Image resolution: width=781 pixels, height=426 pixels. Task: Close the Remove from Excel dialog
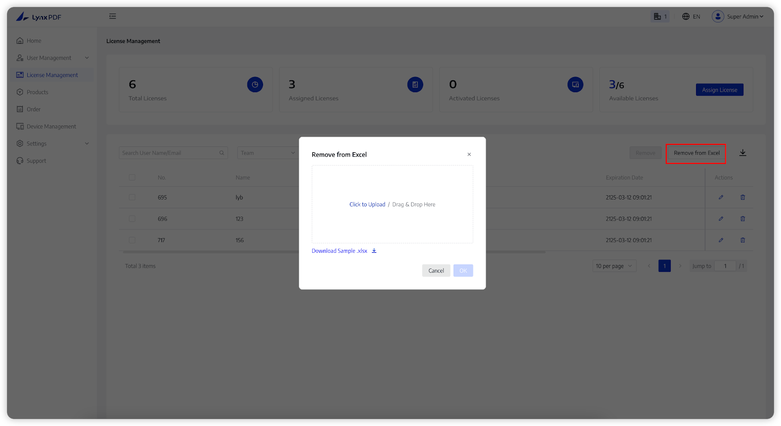tap(469, 154)
